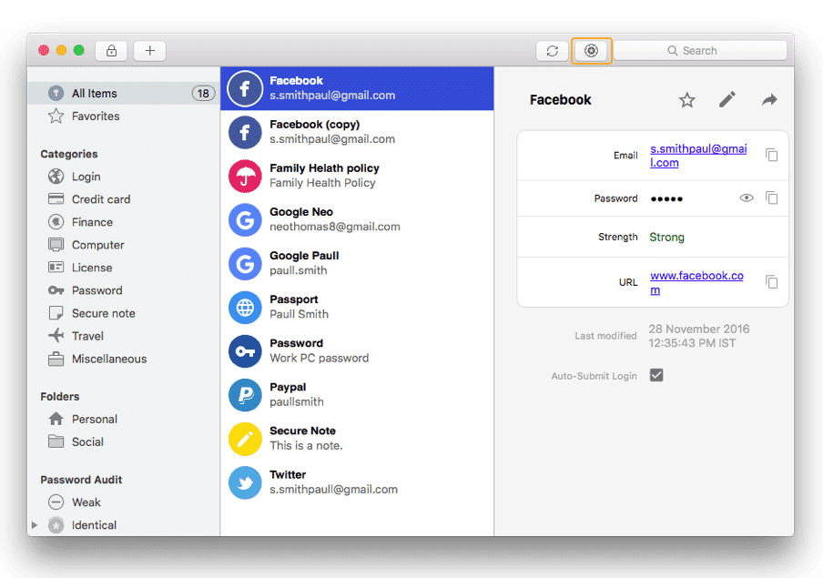Click the Strong strength value
This screenshot has width=823, height=578.
click(666, 238)
